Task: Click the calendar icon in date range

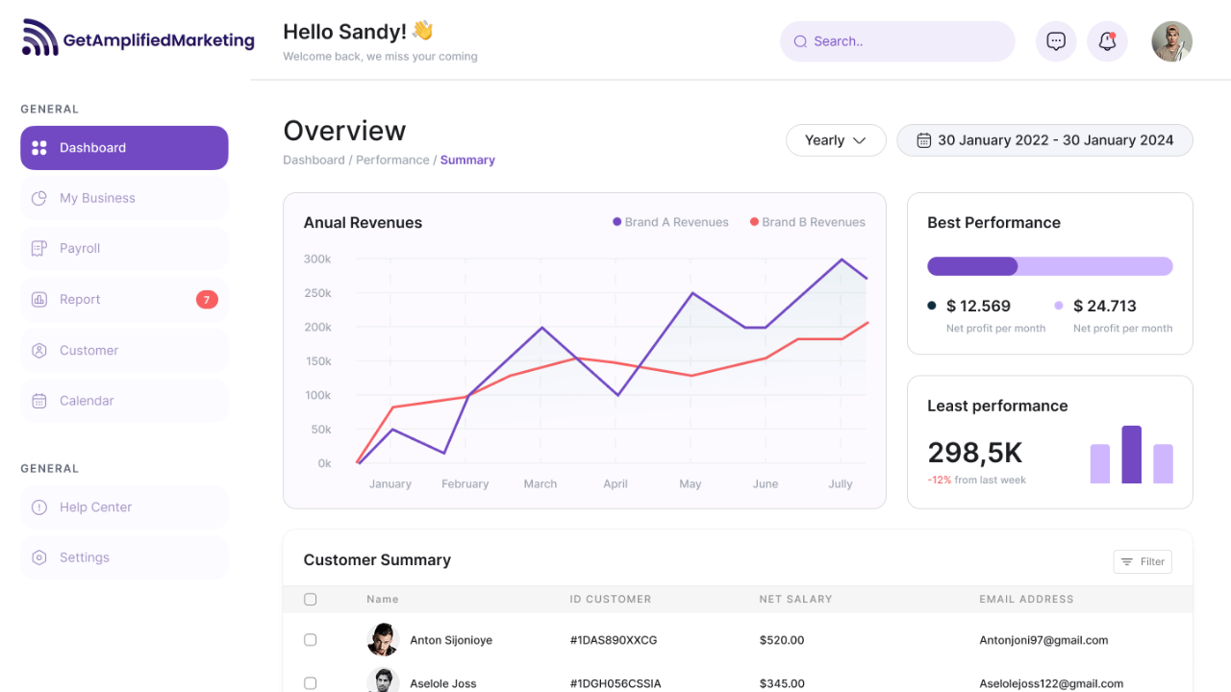Action: pos(923,140)
